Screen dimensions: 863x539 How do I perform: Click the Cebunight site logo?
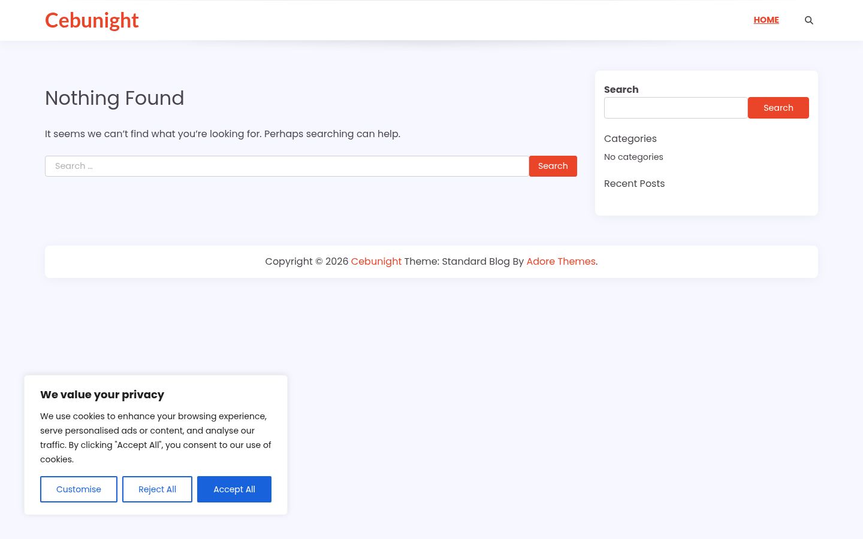point(92,20)
